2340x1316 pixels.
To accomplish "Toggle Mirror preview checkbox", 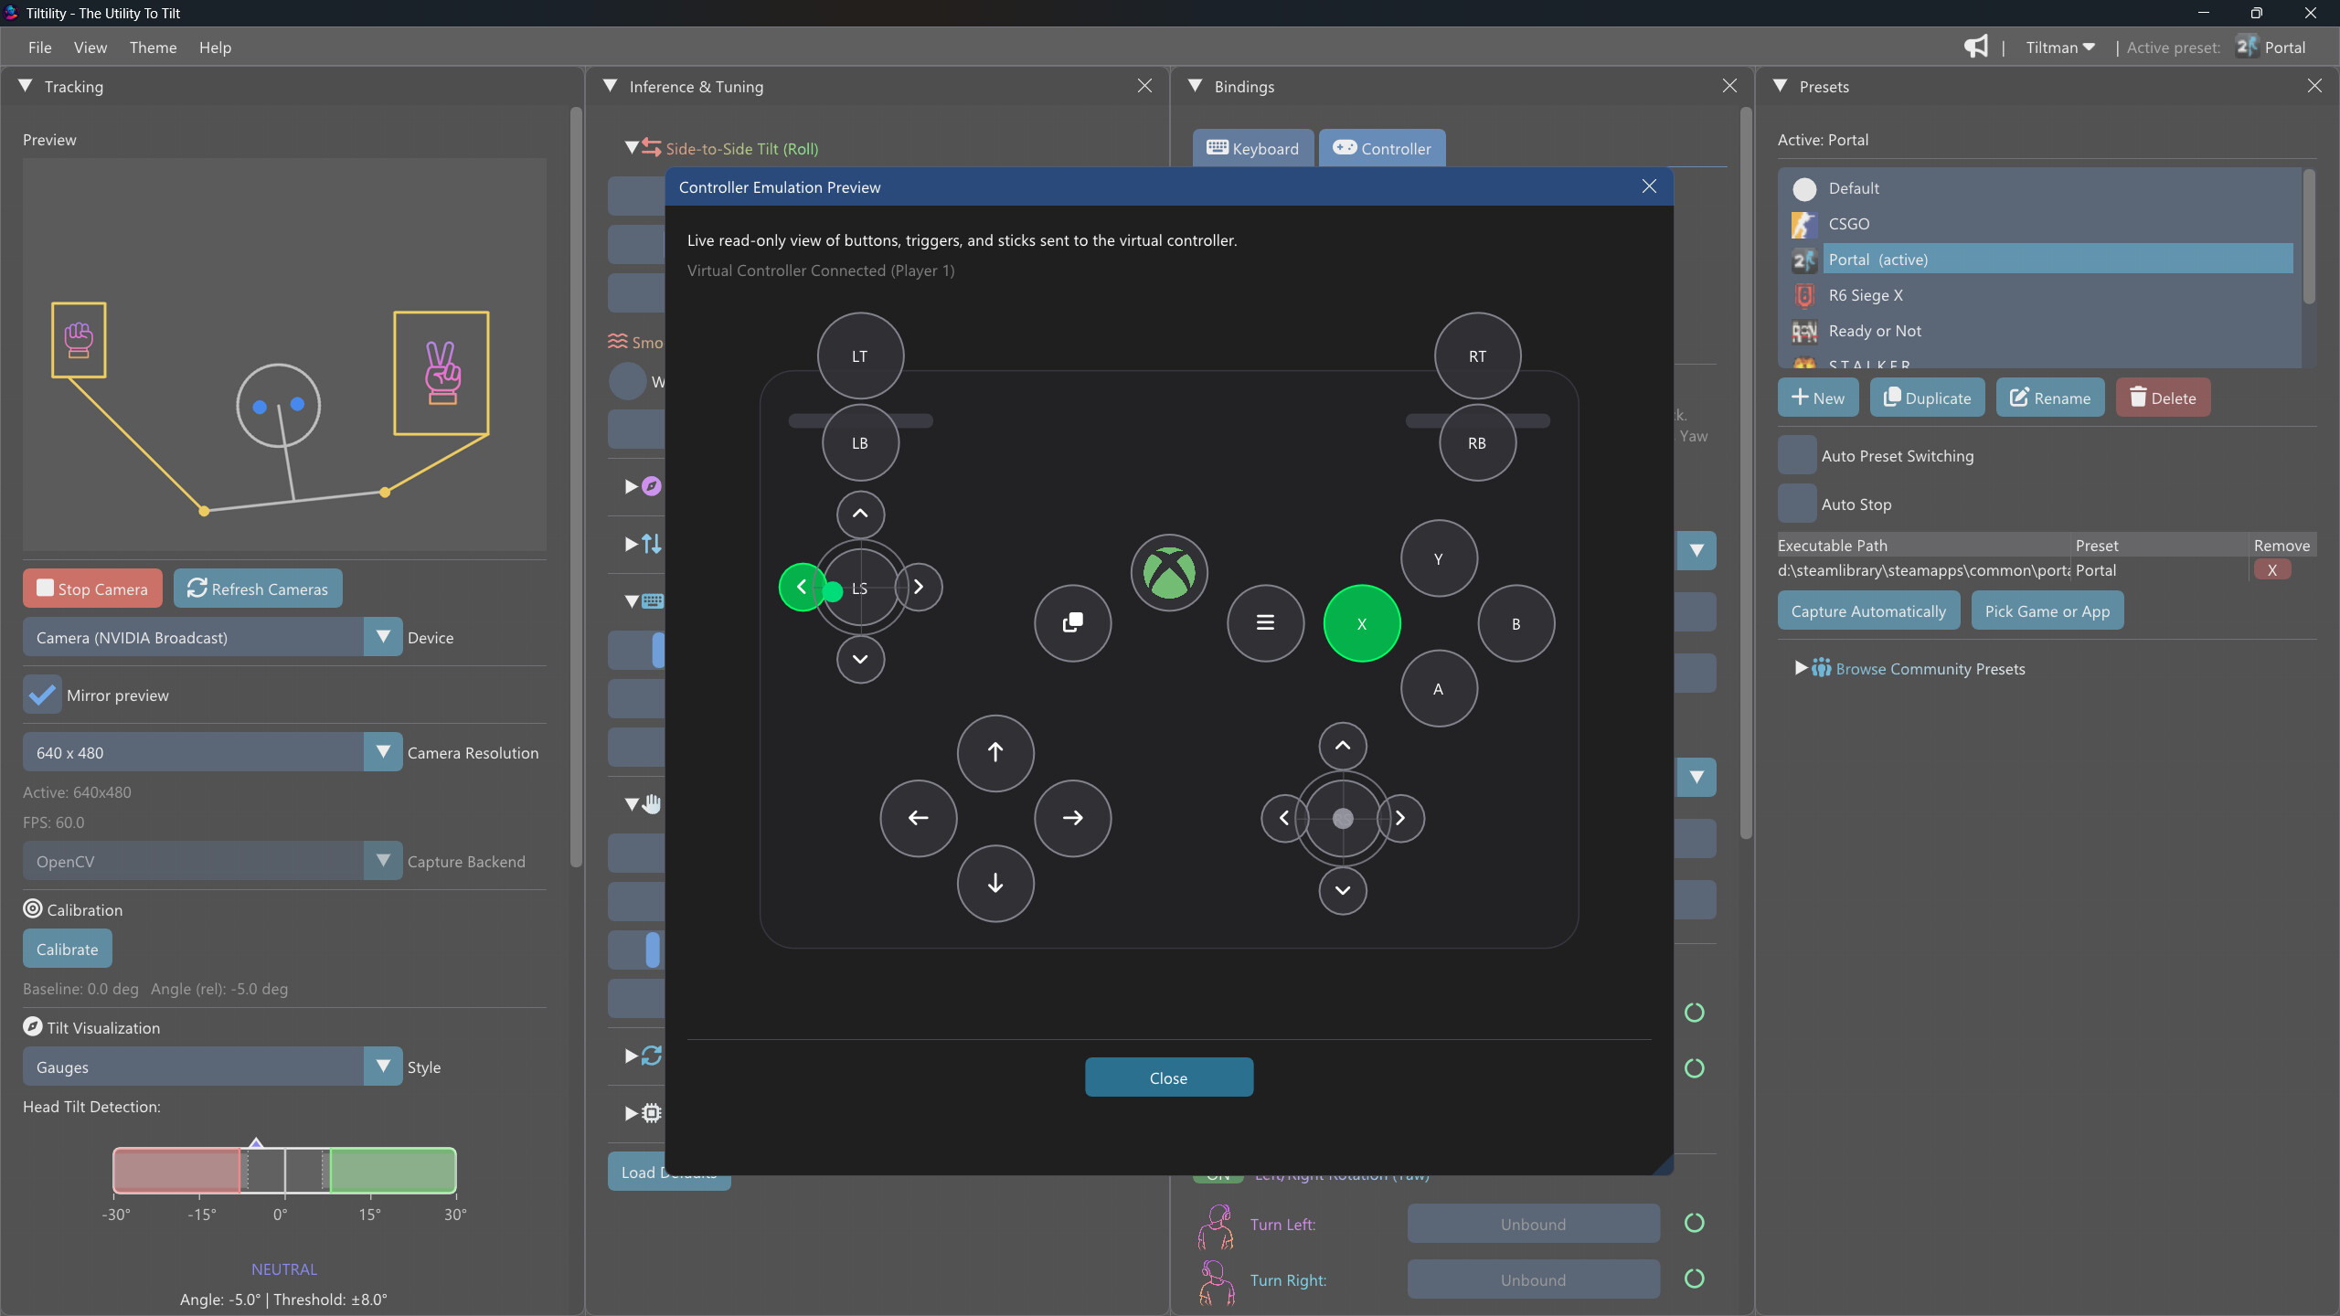I will (x=42, y=695).
